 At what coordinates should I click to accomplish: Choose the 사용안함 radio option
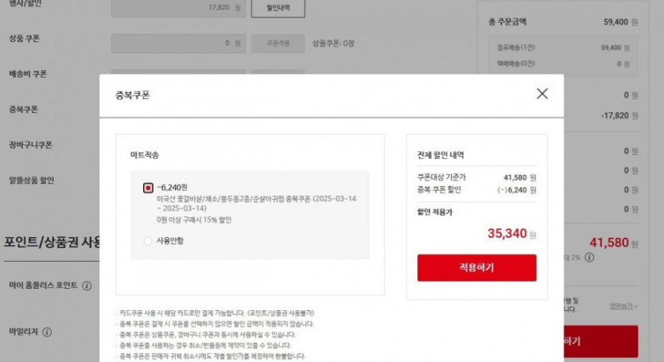[148, 241]
